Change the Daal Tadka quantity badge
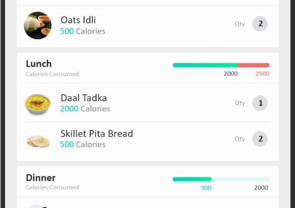295x208 pixels. coord(260,103)
